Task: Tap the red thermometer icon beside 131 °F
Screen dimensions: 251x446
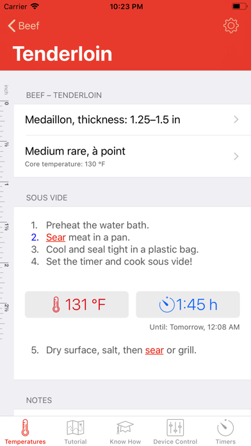Action: 56,304
